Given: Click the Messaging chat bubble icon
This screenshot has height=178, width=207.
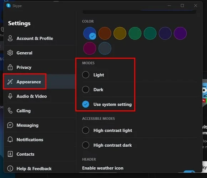Looking at the screenshot, I should tap(10, 125).
